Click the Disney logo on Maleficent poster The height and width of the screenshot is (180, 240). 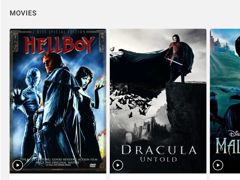tap(235, 133)
